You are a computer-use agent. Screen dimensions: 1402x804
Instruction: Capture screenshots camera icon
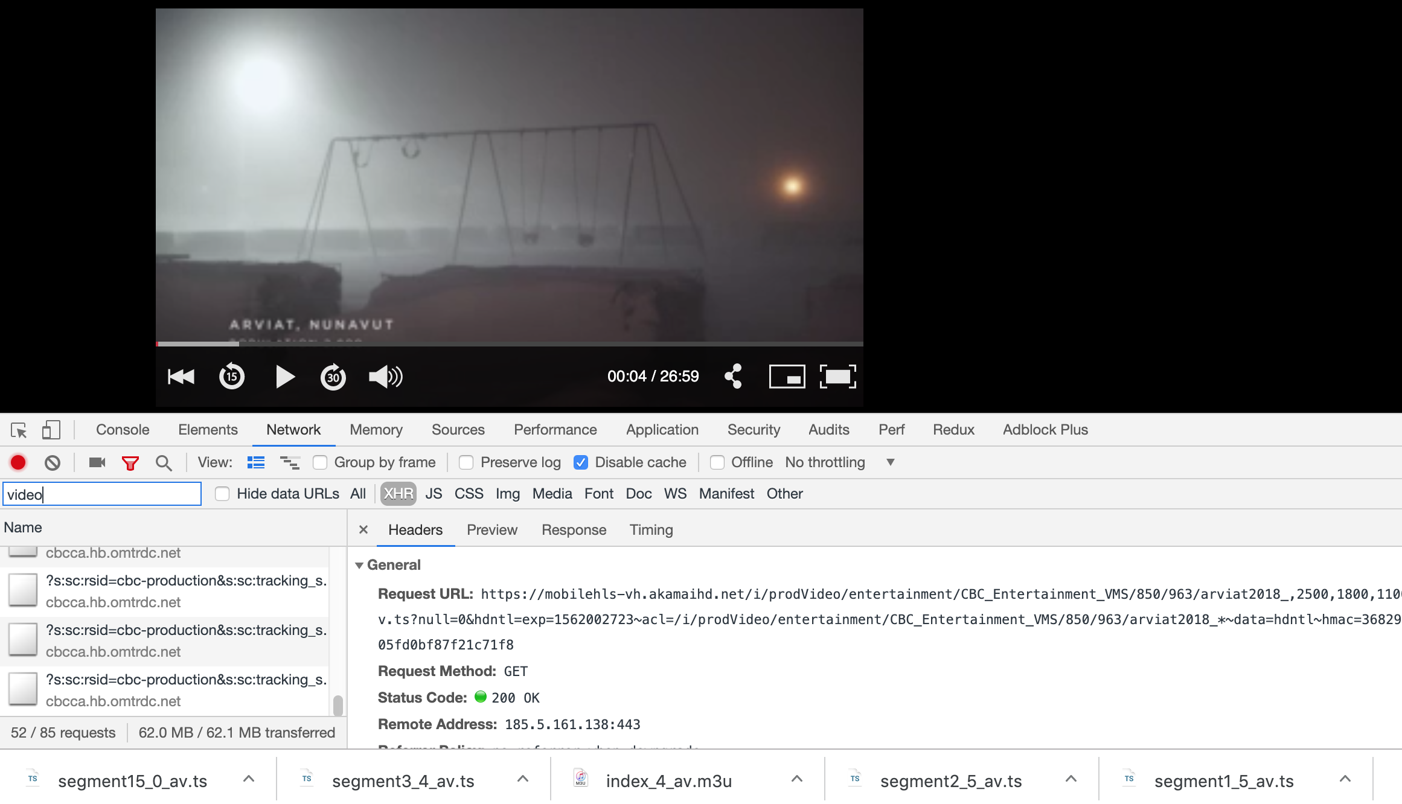point(97,462)
